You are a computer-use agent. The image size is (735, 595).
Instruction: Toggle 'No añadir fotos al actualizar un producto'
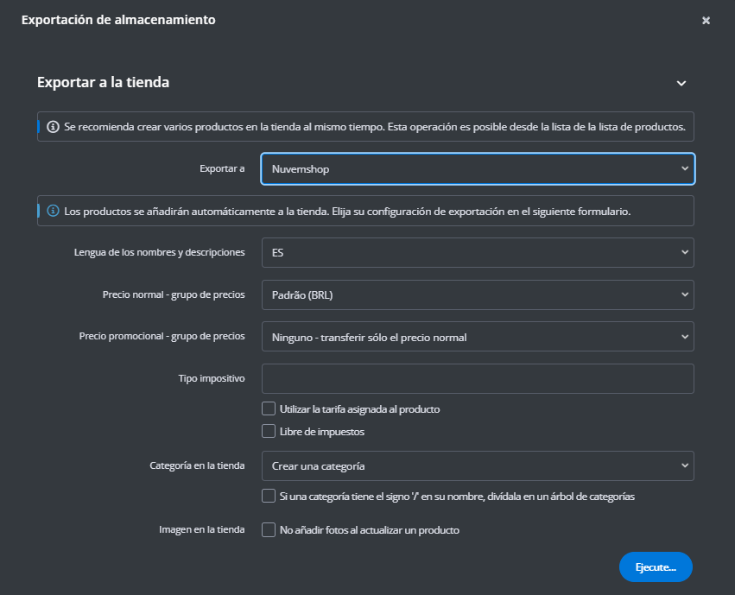[x=269, y=529]
